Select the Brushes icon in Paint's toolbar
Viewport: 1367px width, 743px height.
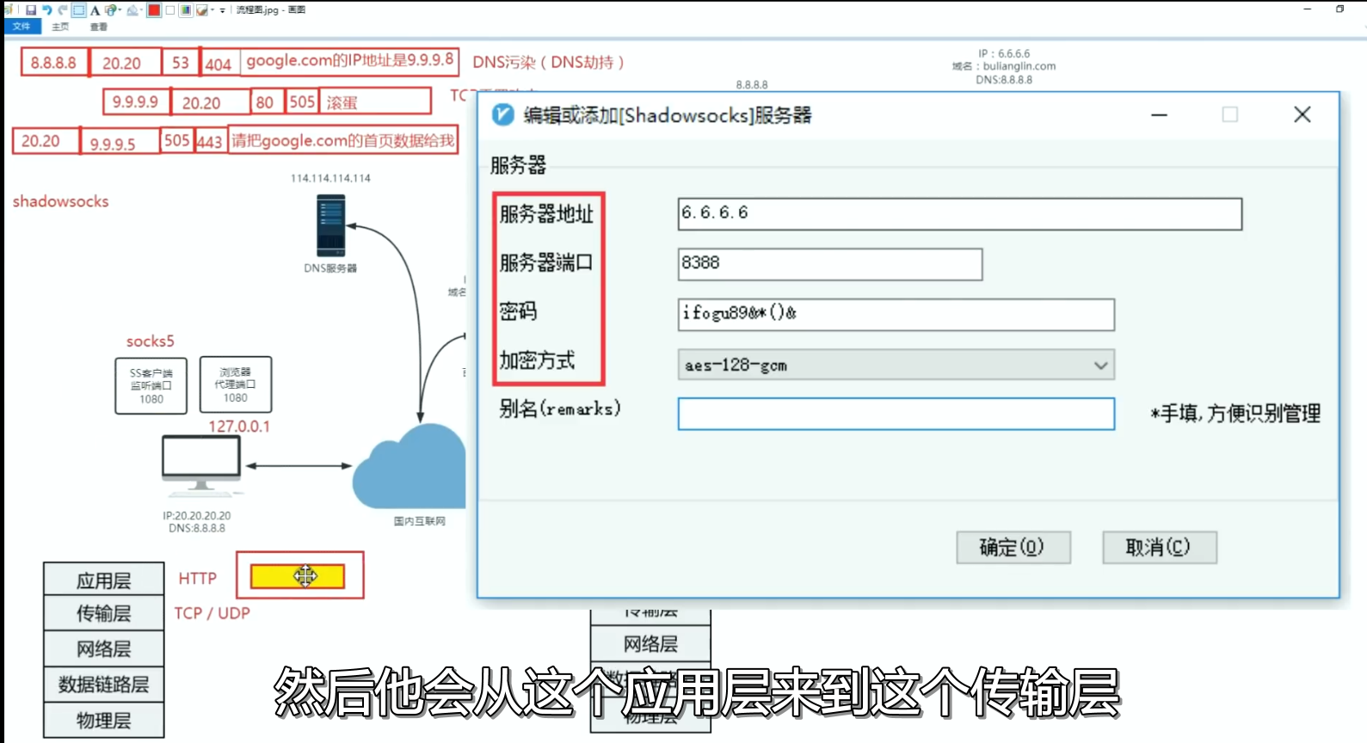tap(201, 10)
